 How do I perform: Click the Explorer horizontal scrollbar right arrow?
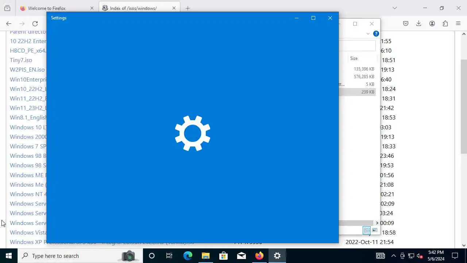(x=377, y=223)
